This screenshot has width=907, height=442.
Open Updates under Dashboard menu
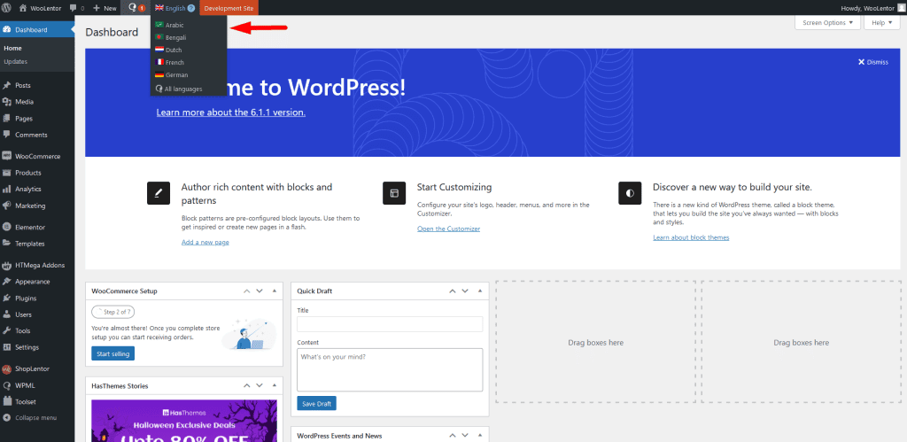16,61
